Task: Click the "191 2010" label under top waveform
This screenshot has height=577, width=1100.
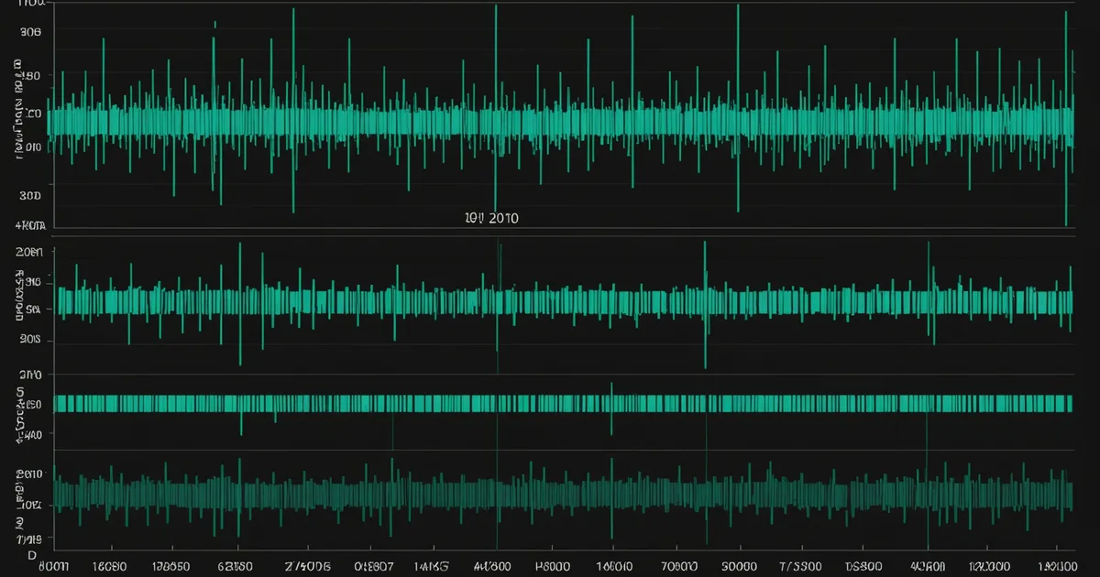Action: pyautogui.click(x=491, y=219)
